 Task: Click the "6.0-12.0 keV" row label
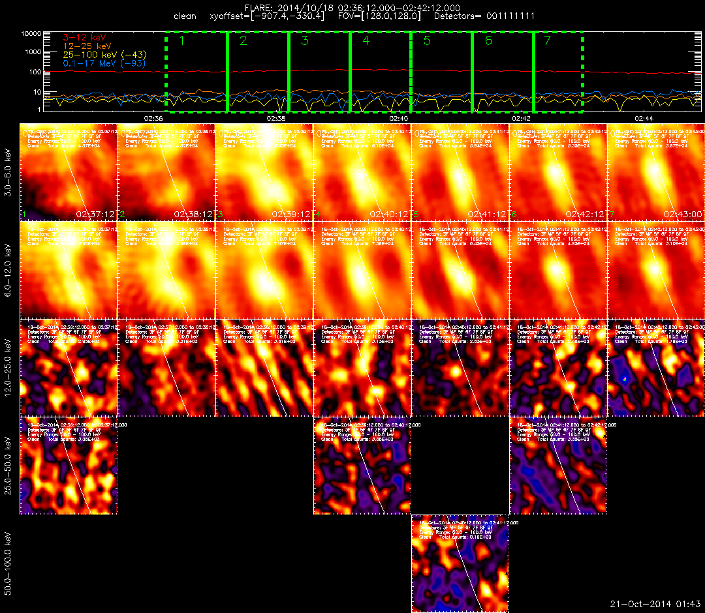[8, 270]
